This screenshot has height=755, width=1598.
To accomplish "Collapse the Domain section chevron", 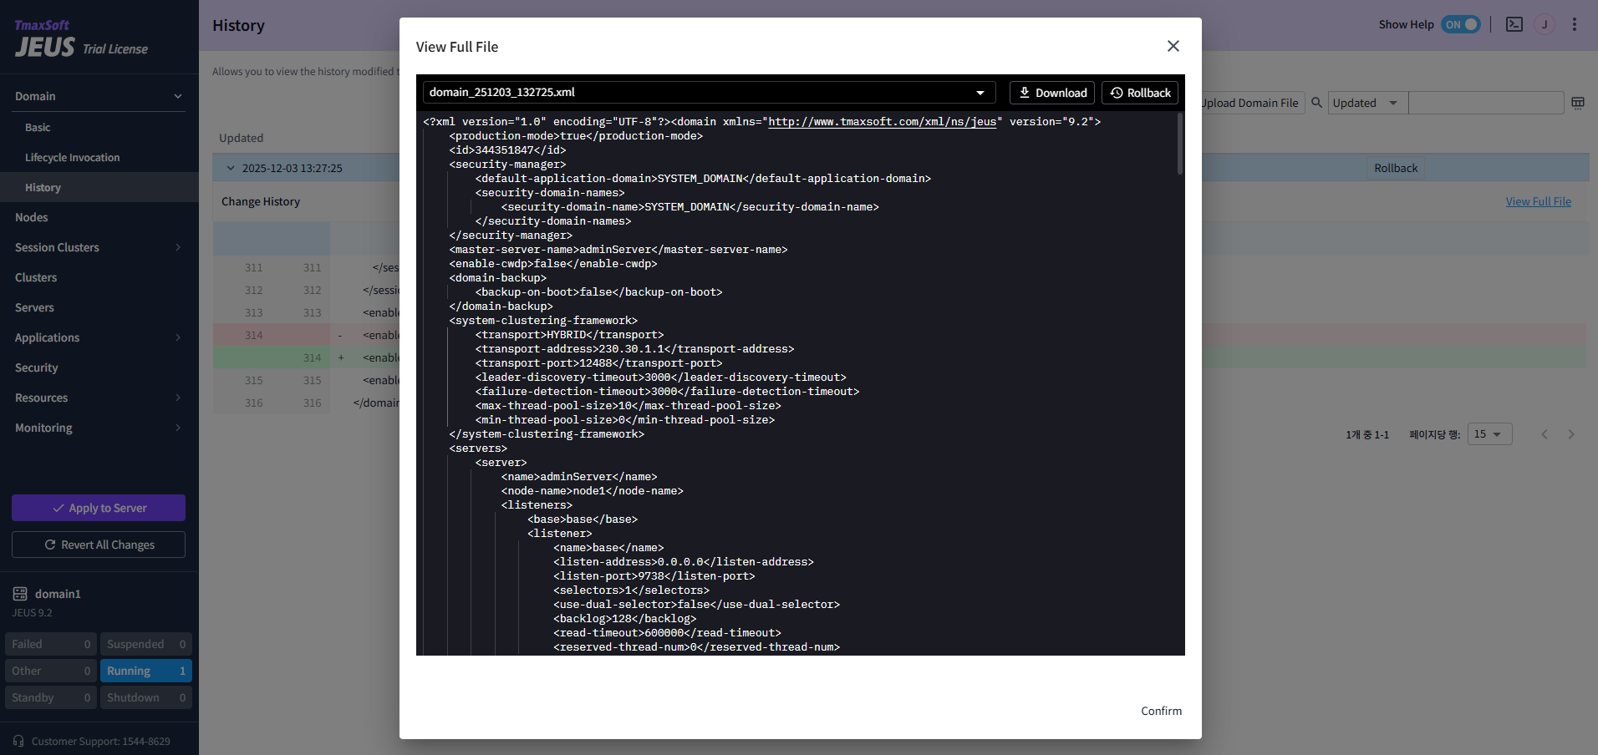I will click(178, 95).
